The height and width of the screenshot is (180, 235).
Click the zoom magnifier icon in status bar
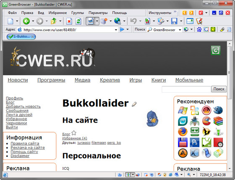(x=189, y=175)
